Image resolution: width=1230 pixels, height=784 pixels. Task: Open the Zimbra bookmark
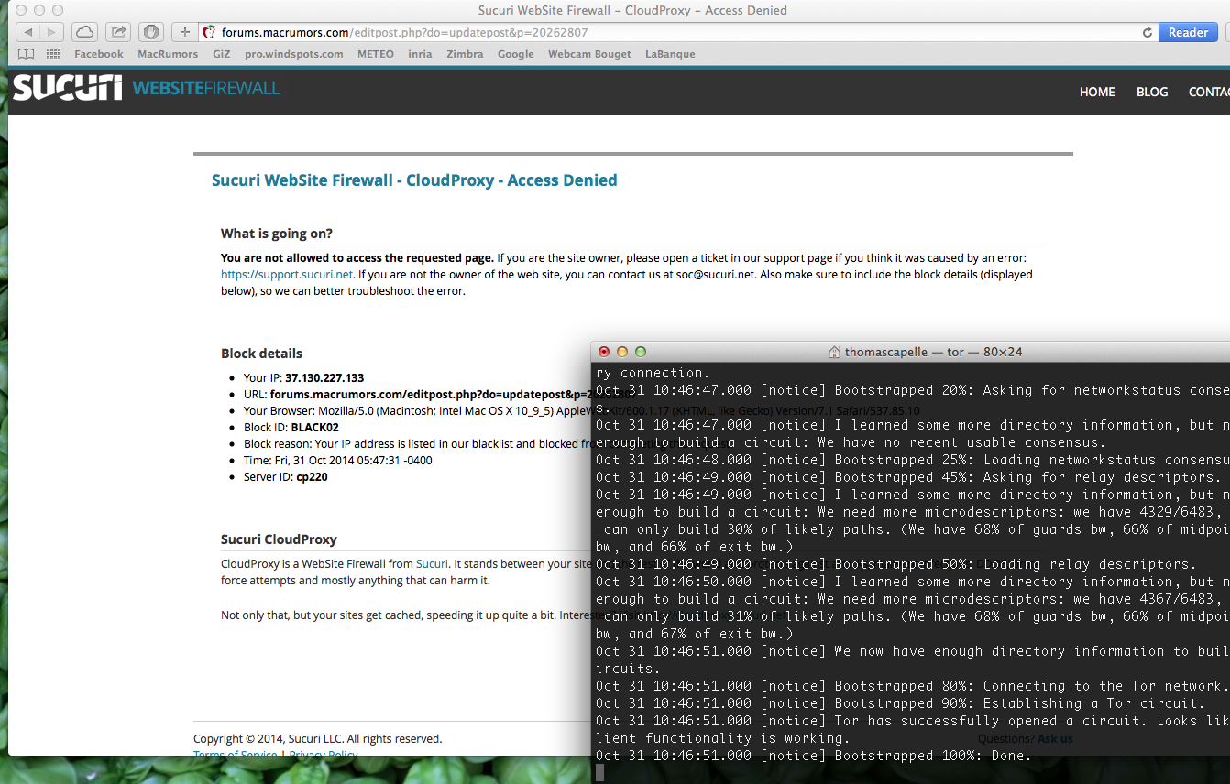point(465,54)
